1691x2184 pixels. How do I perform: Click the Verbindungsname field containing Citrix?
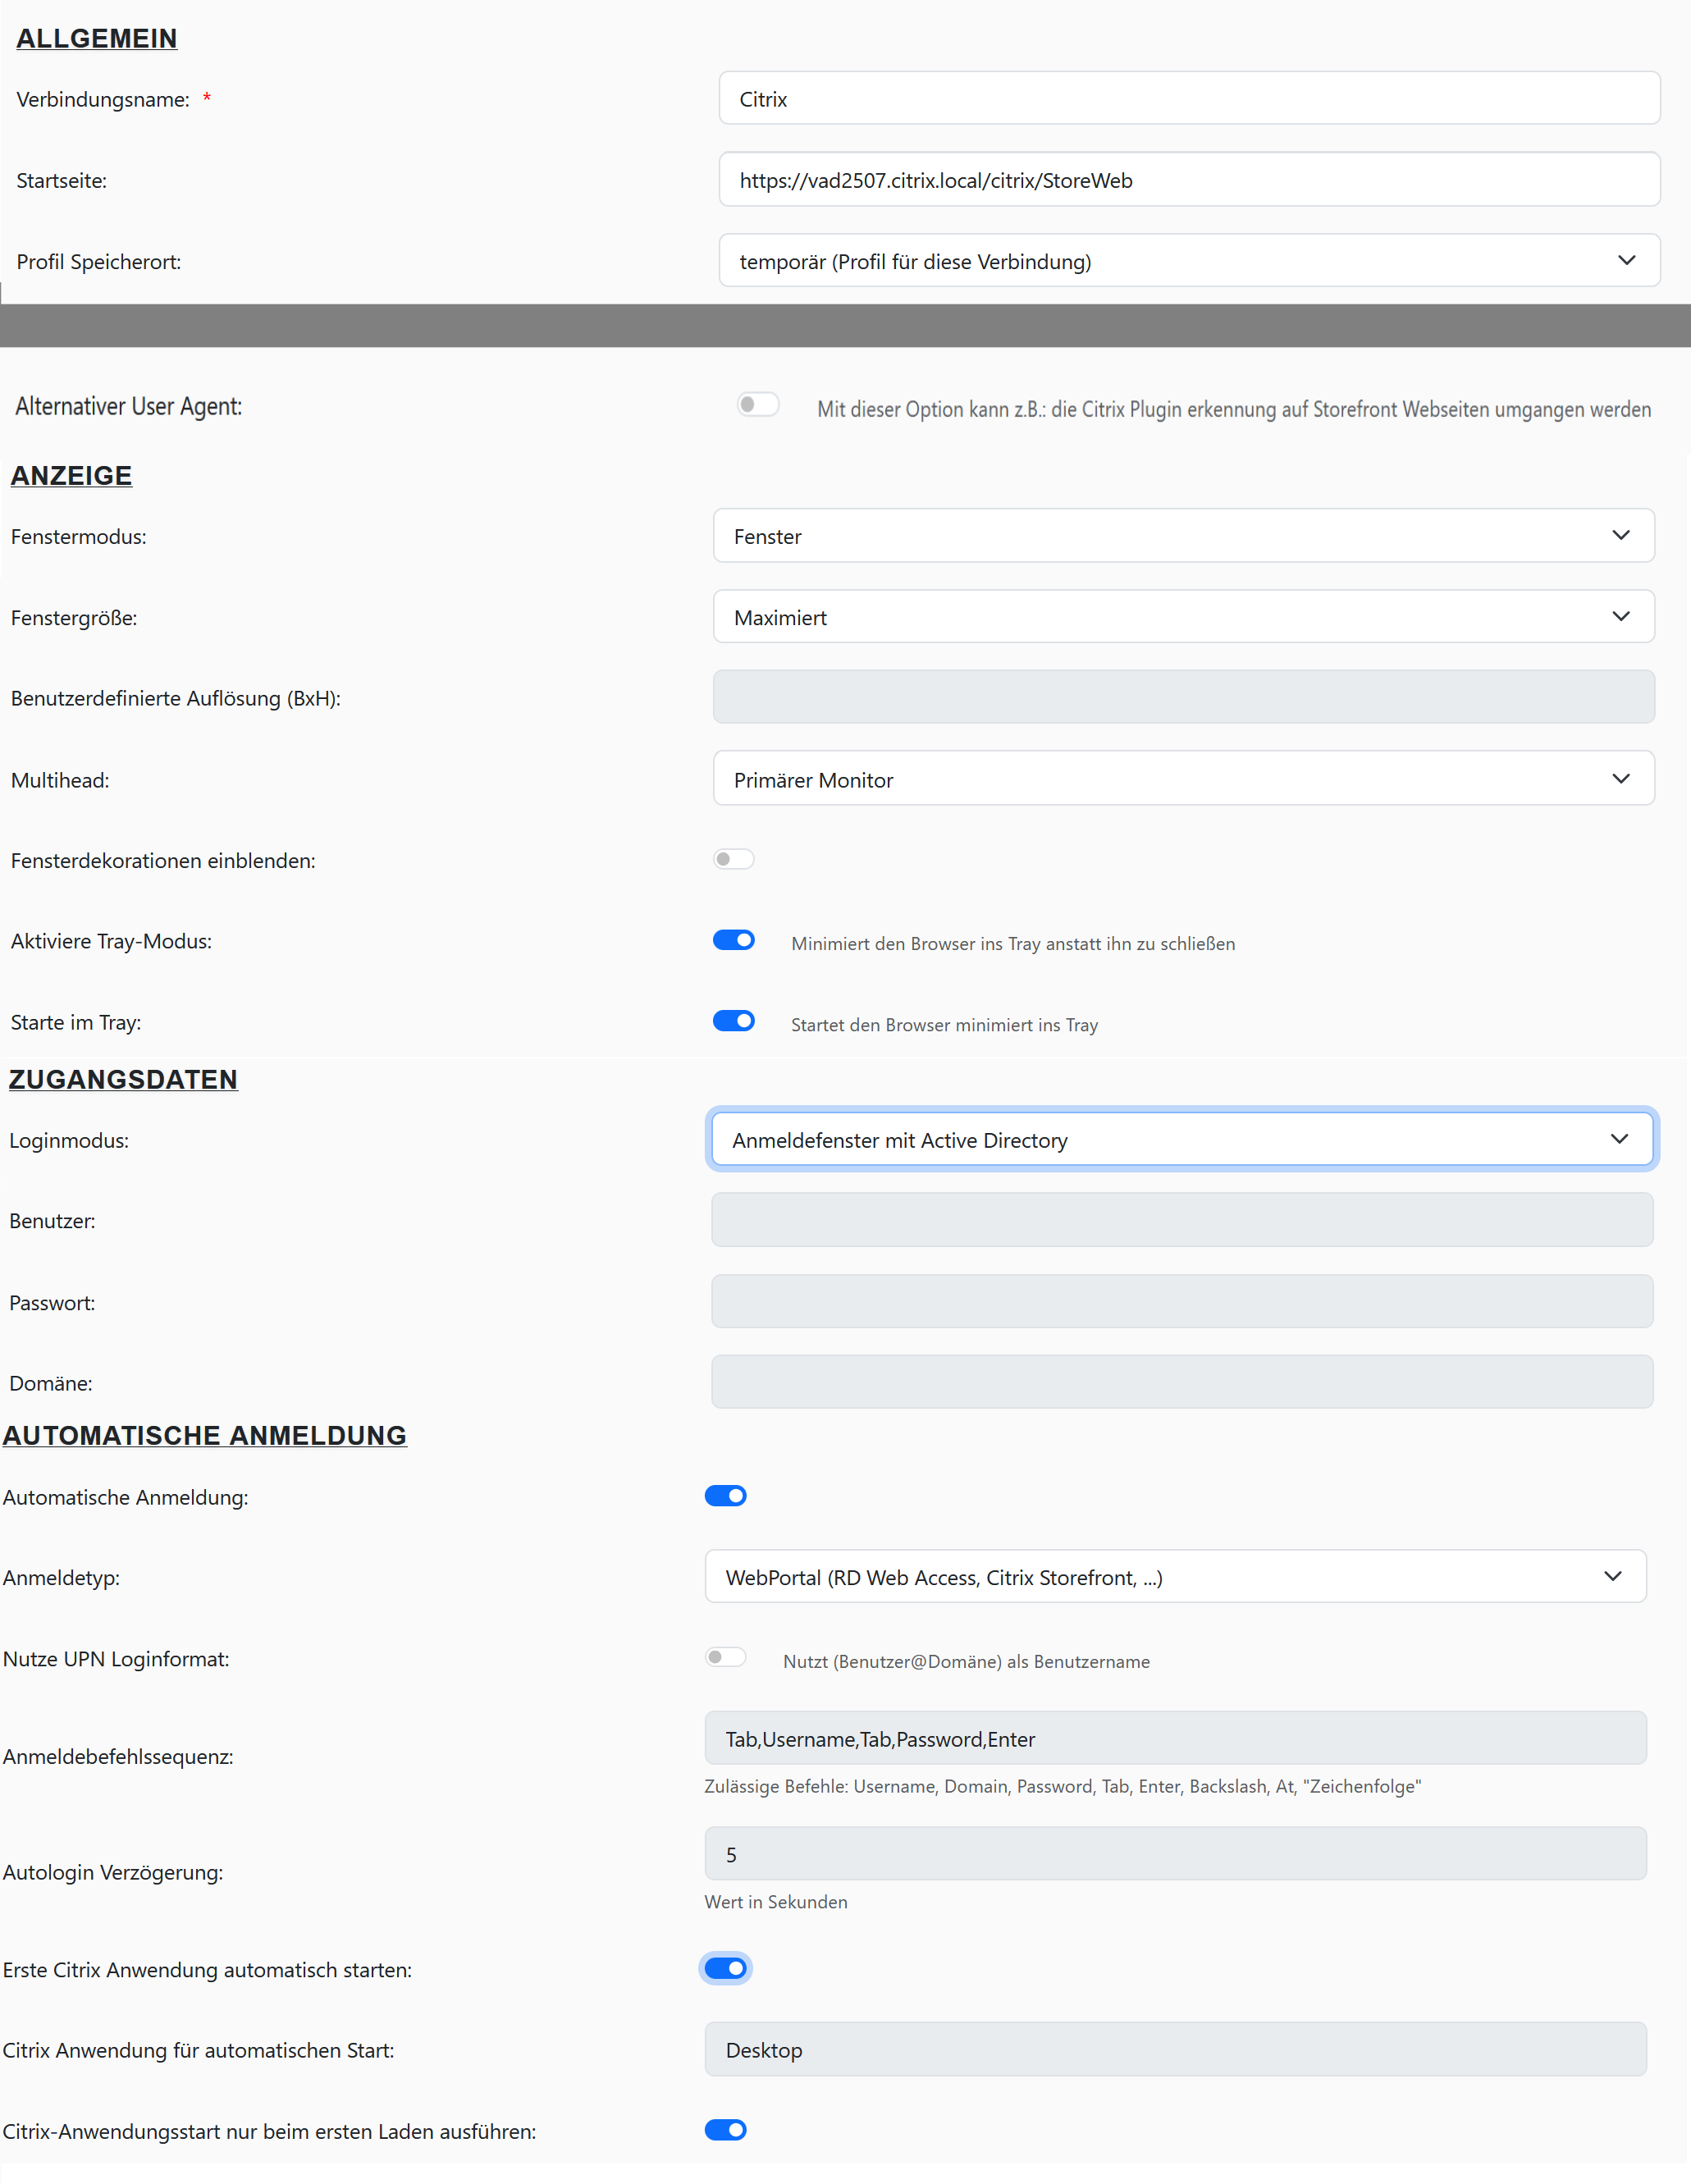click(x=1188, y=99)
